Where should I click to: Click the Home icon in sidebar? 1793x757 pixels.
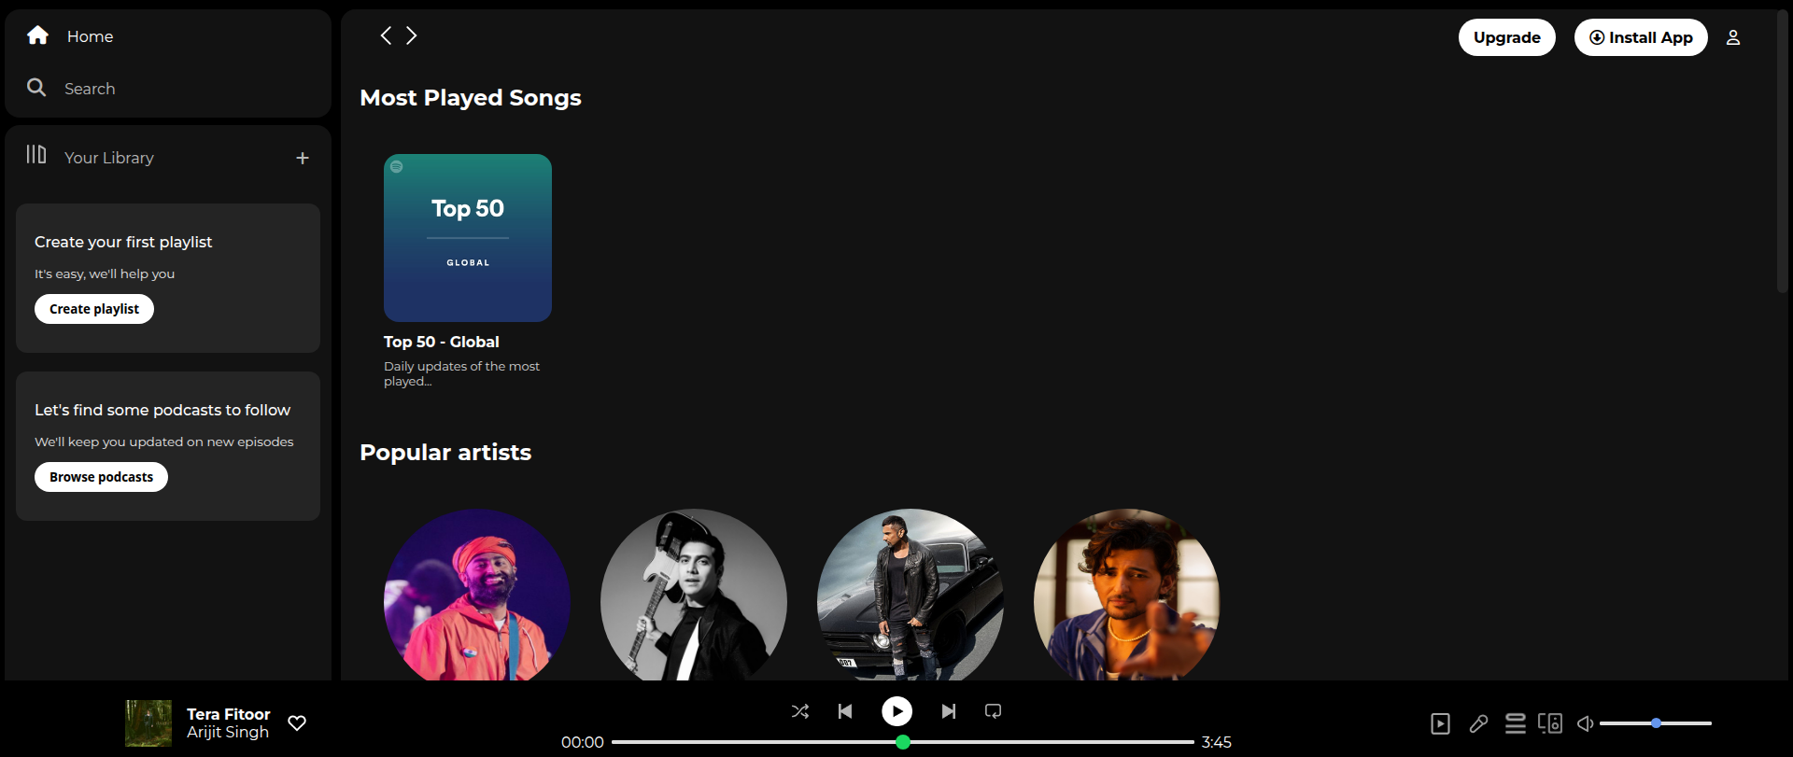pyautogui.click(x=37, y=35)
